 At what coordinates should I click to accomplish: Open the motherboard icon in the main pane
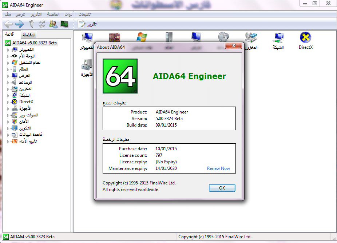click(x=114, y=37)
